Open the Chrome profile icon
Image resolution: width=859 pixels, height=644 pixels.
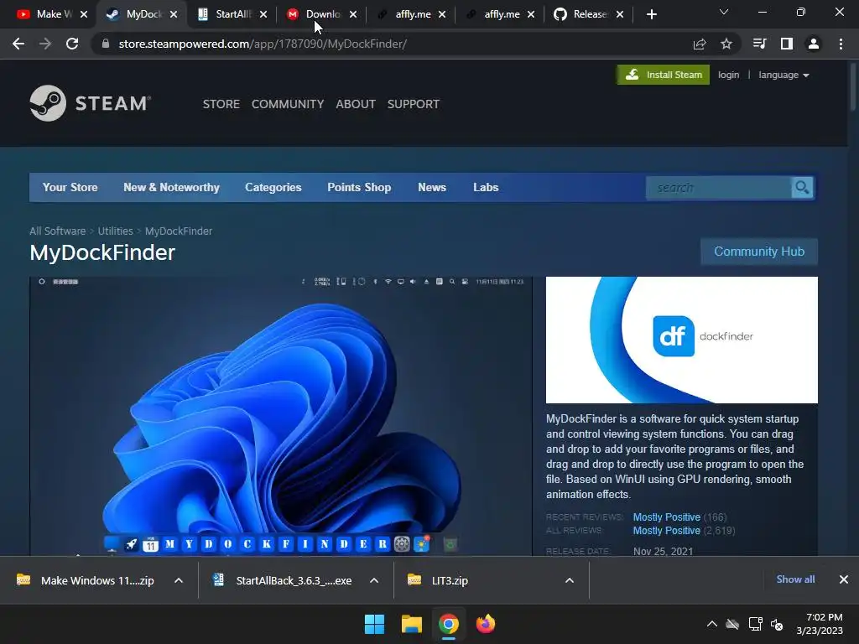(814, 44)
